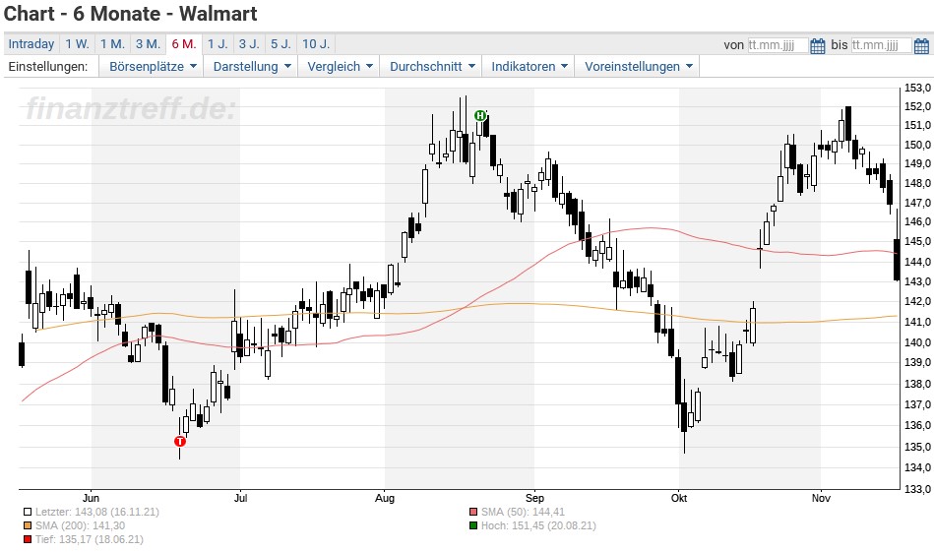Show the 10 J. time range
The width and height of the screenshot is (934, 552).
pos(316,44)
